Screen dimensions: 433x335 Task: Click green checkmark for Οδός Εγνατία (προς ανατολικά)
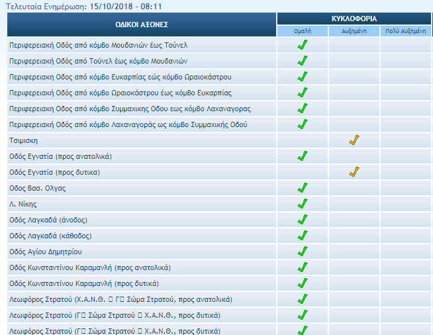click(303, 156)
